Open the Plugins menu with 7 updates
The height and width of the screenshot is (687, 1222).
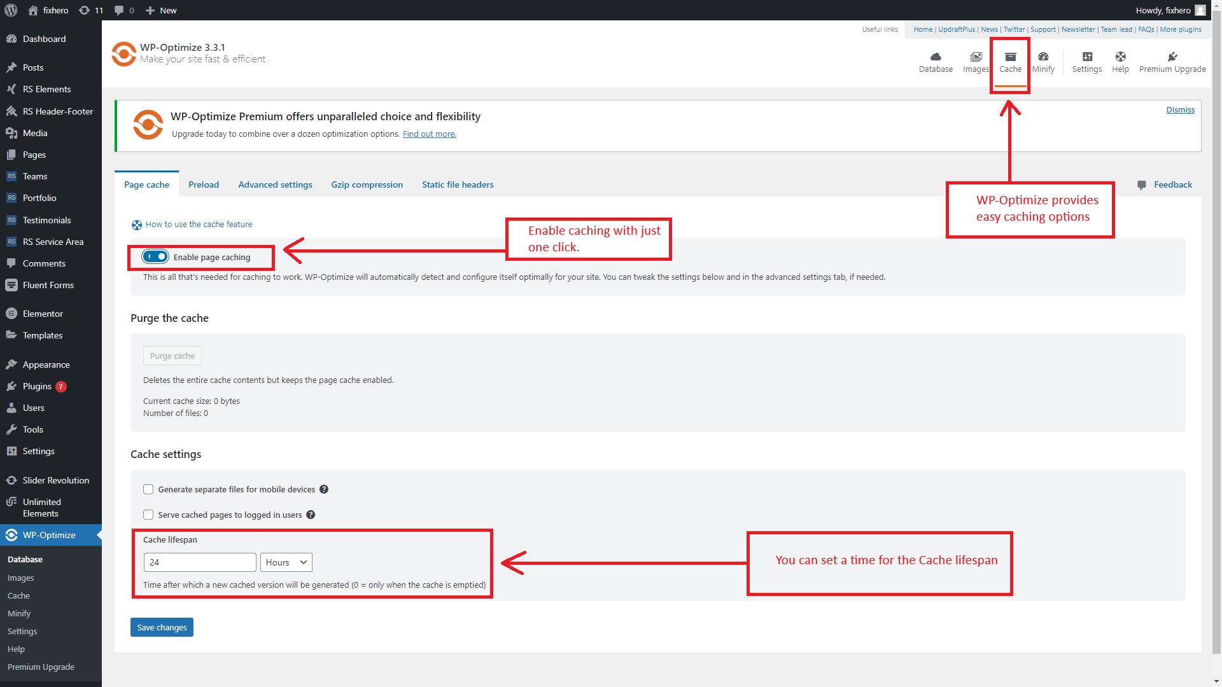tap(51, 386)
